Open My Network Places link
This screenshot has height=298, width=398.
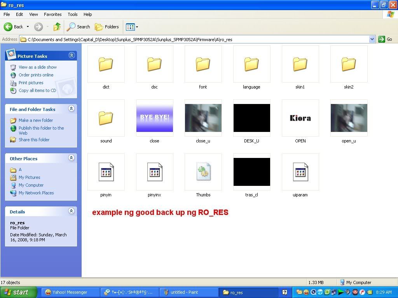click(x=36, y=193)
